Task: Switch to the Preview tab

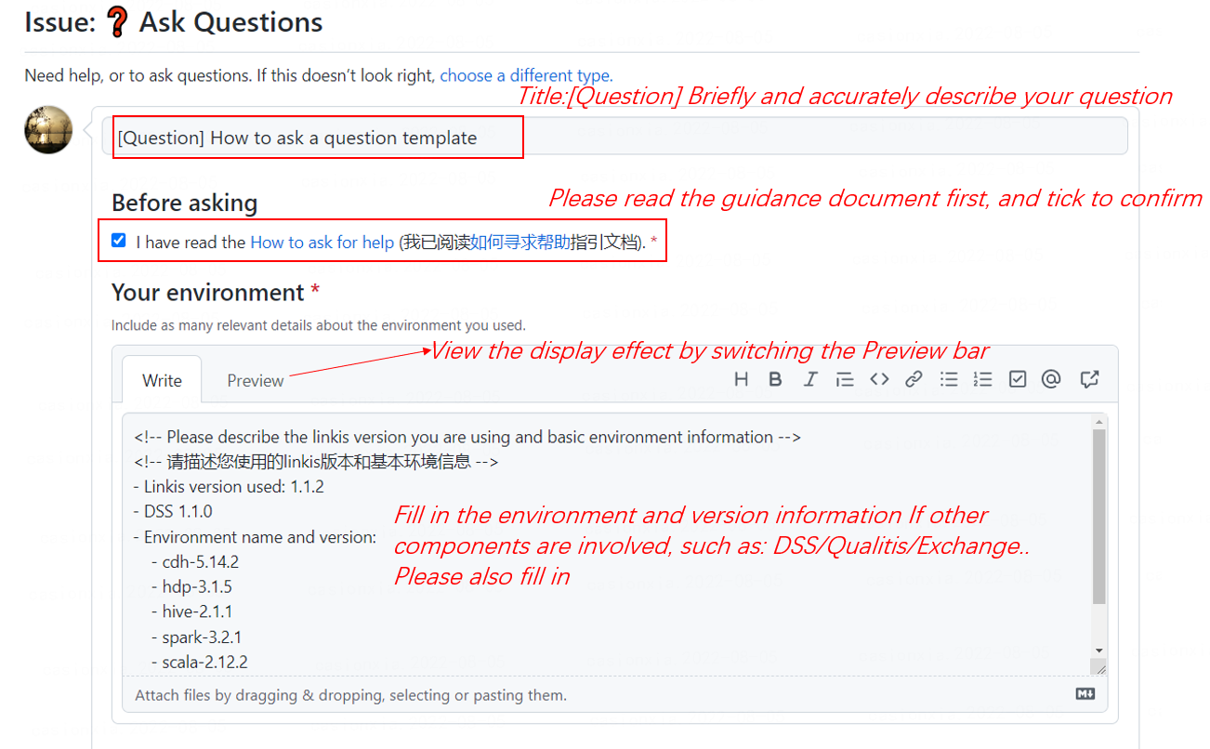Action: pyautogui.click(x=256, y=381)
